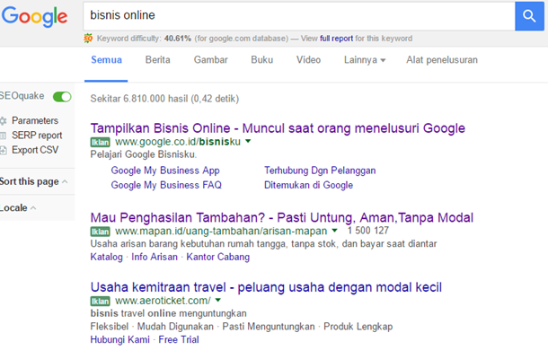Open the dropdown arrow beside www.mapan.id URL
Image resolution: width=548 pixels, height=359 pixels.
[334, 231]
